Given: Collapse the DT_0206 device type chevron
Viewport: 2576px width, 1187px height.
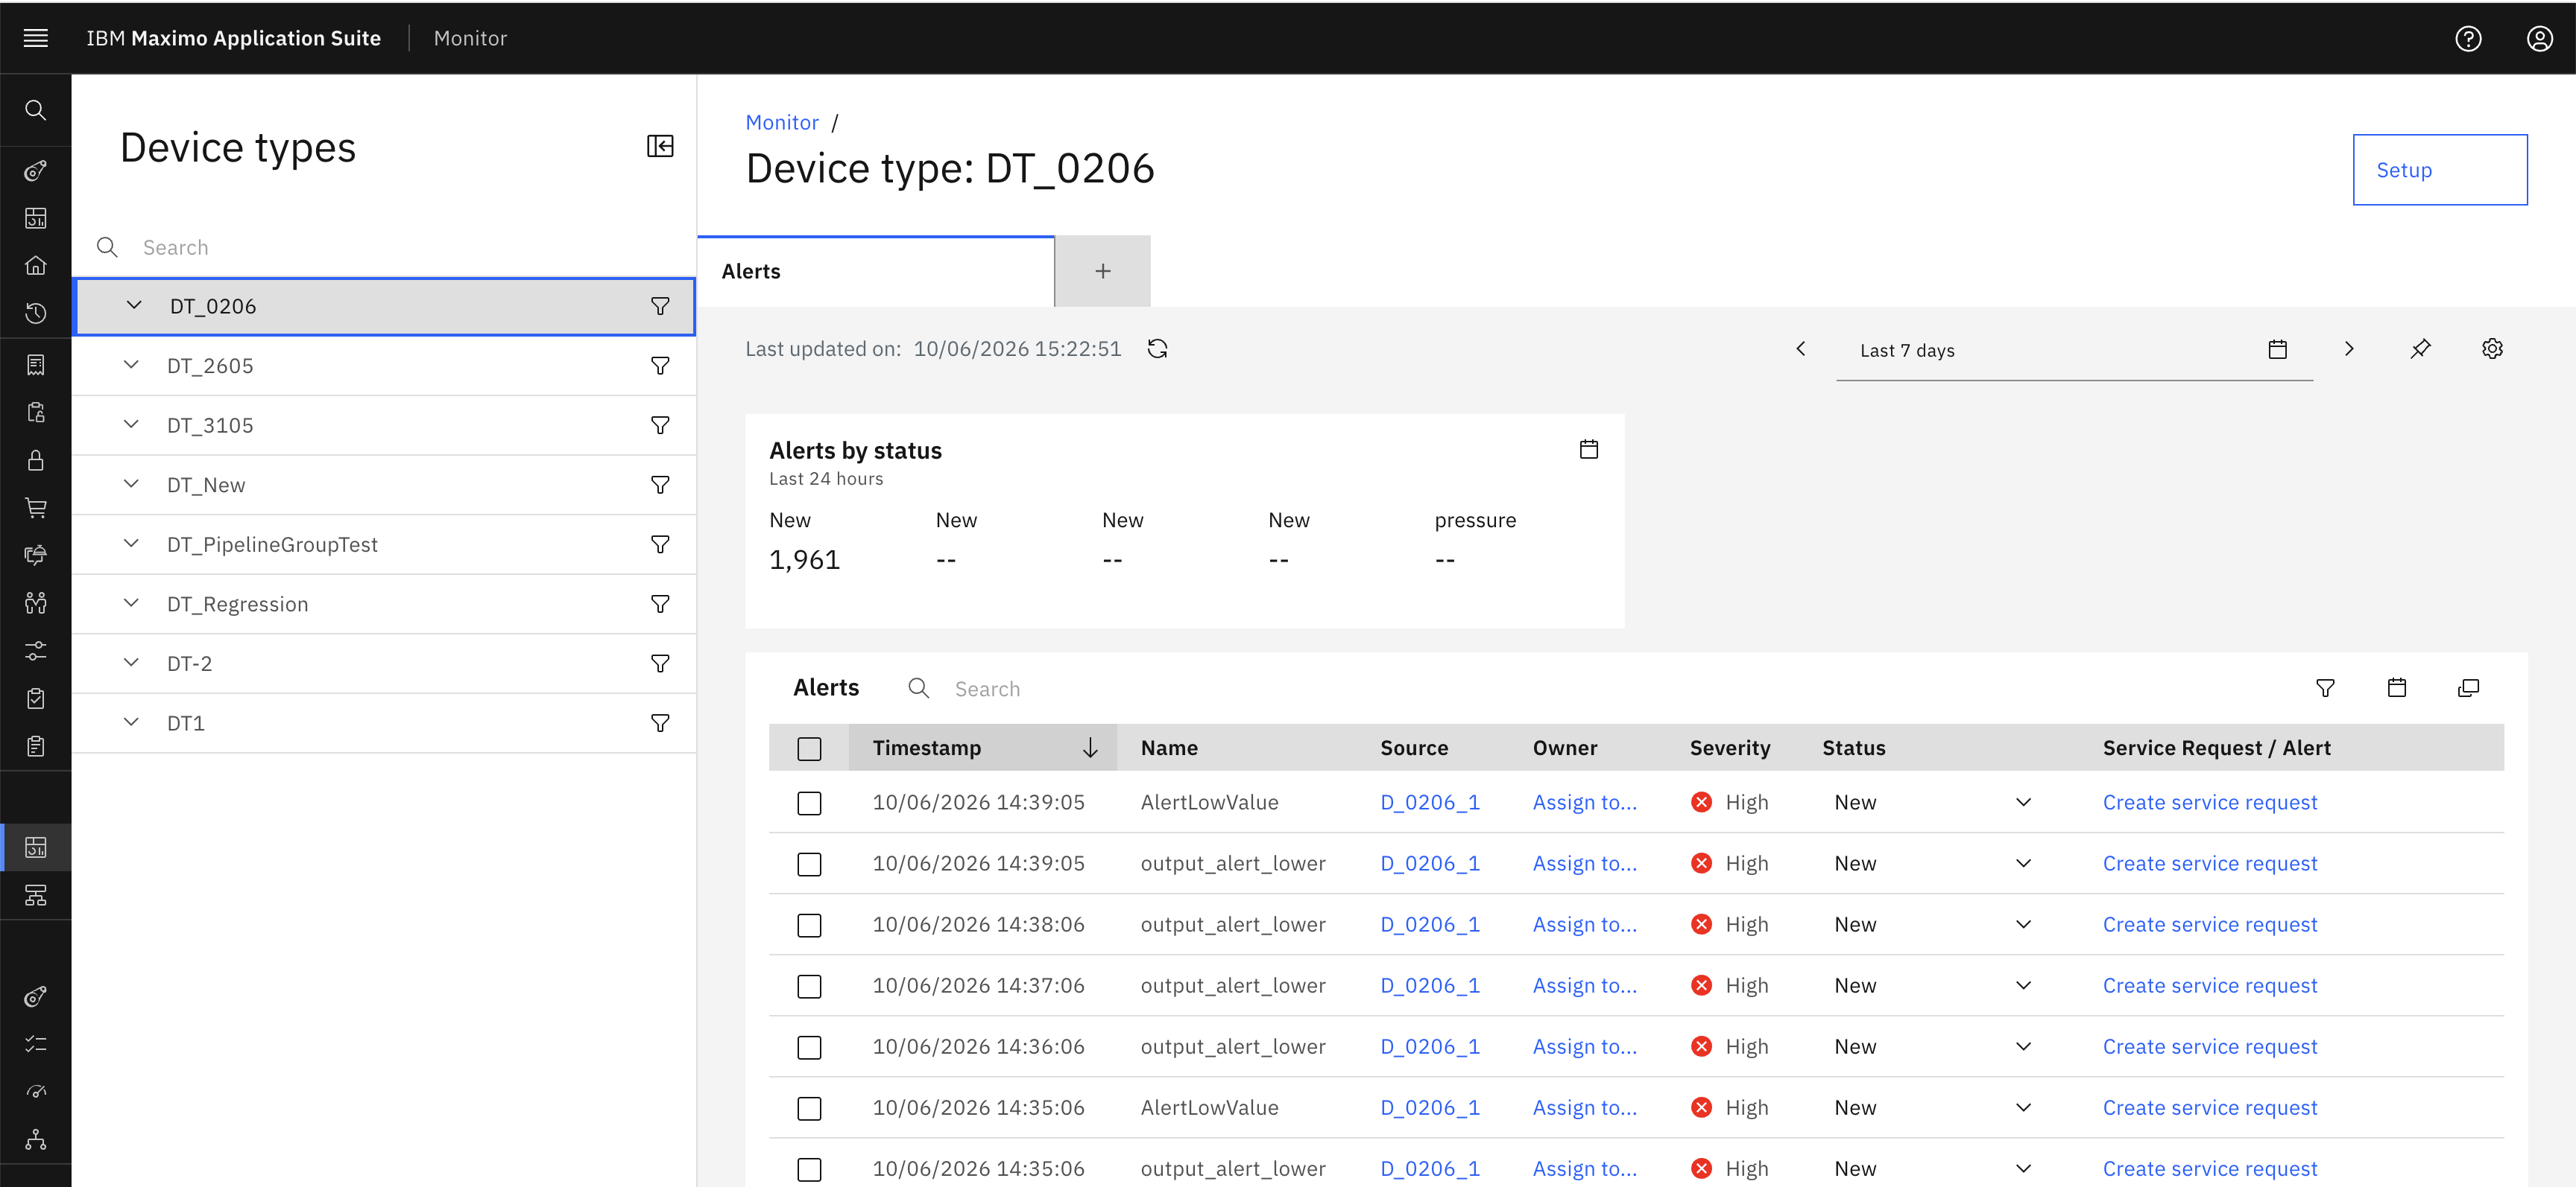Looking at the screenshot, I should coord(134,306).
